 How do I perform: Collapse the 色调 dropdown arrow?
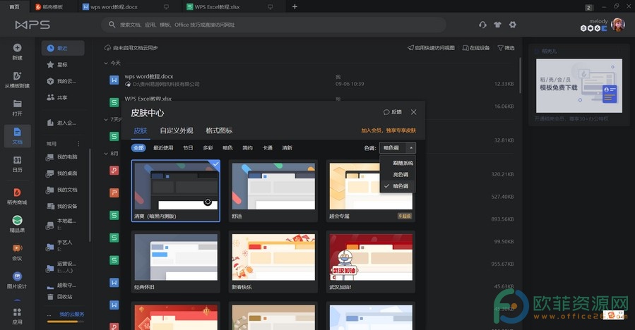coord(411,148)
